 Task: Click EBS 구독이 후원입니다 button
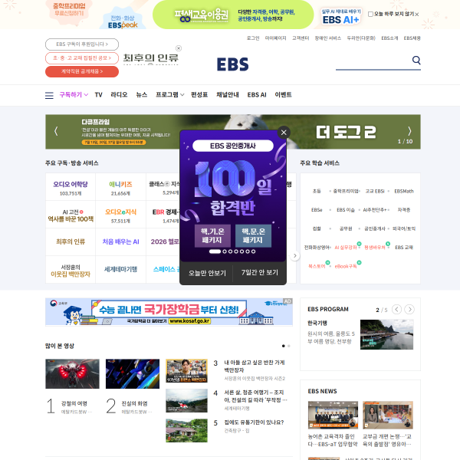(82, 44)
